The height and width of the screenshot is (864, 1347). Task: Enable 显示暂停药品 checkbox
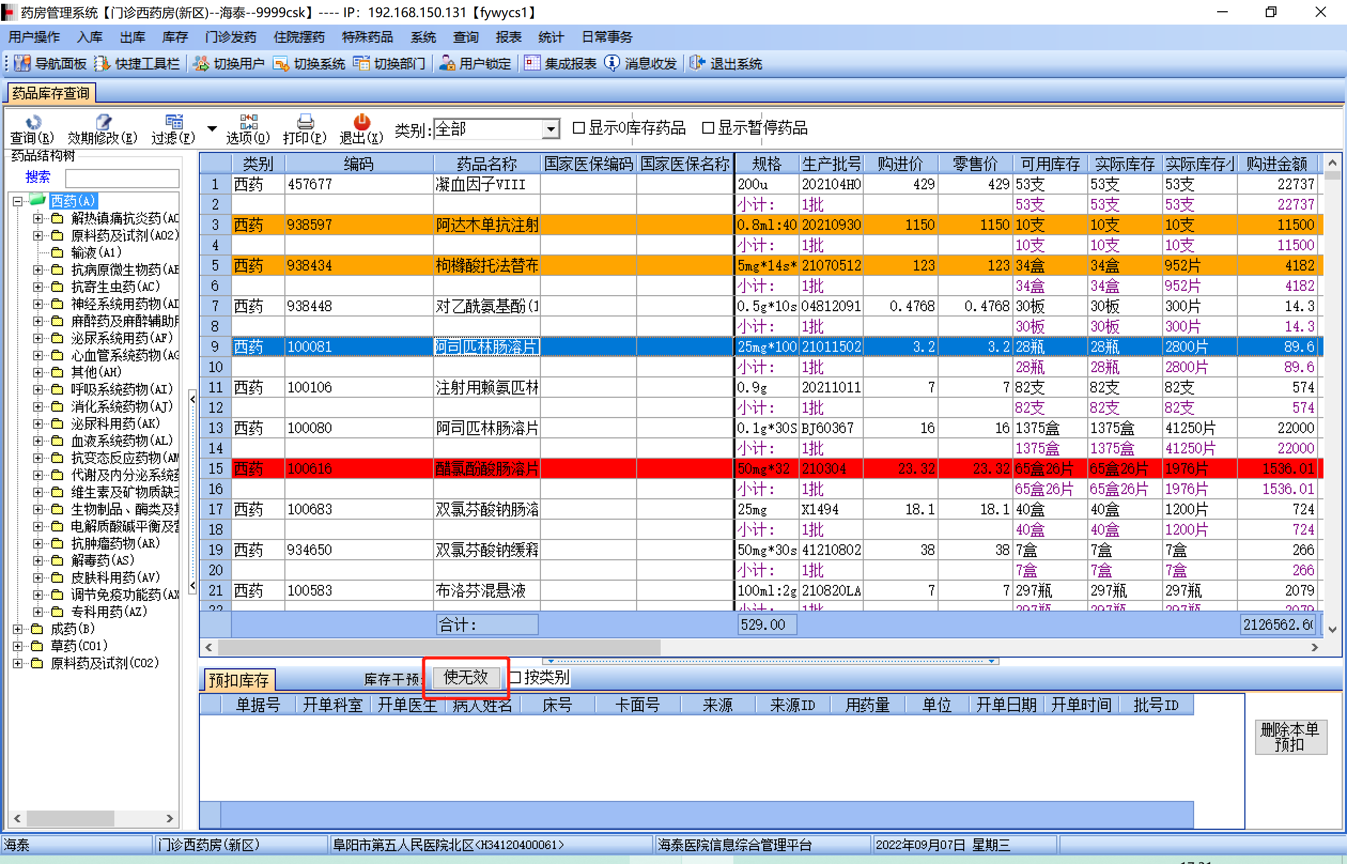[708, 128]
